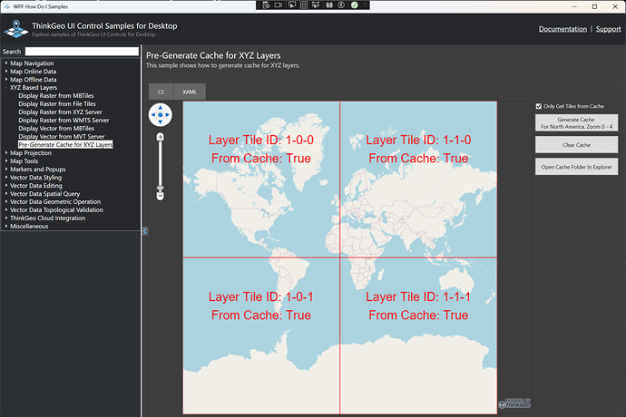The image size is (626, 417).
Task: Click the pan right arrow on the map control
Action: [x=168, y=115]
